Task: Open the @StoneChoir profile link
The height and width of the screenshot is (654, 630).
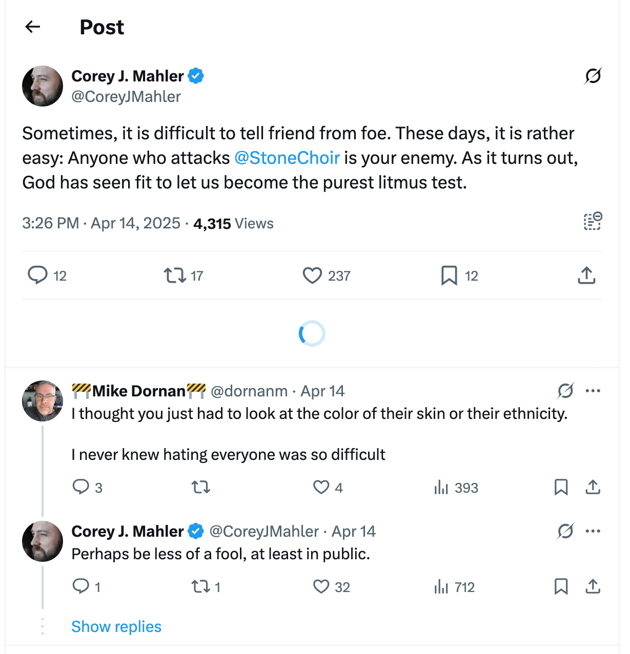Action: (287, 158)
